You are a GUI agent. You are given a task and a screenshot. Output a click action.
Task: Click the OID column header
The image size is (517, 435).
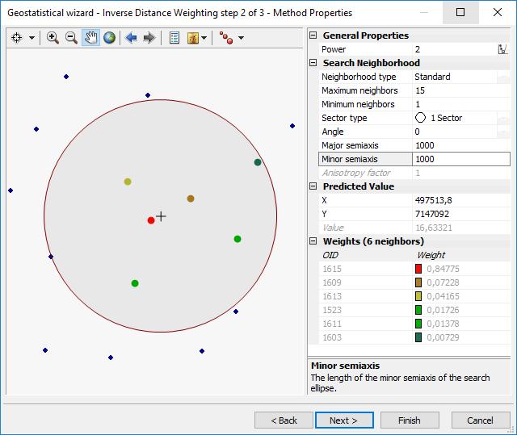(330, 255)
